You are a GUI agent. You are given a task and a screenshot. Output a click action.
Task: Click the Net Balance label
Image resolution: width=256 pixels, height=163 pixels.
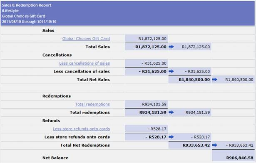pos(55,158)
